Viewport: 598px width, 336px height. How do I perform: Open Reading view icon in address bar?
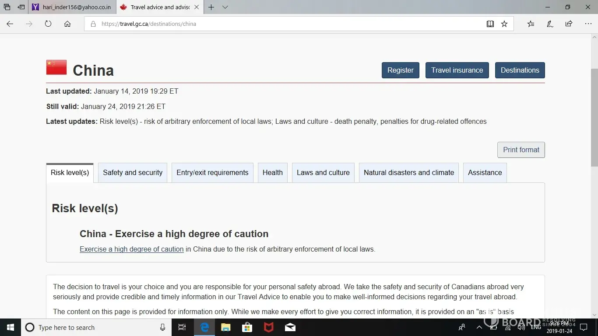490,24
